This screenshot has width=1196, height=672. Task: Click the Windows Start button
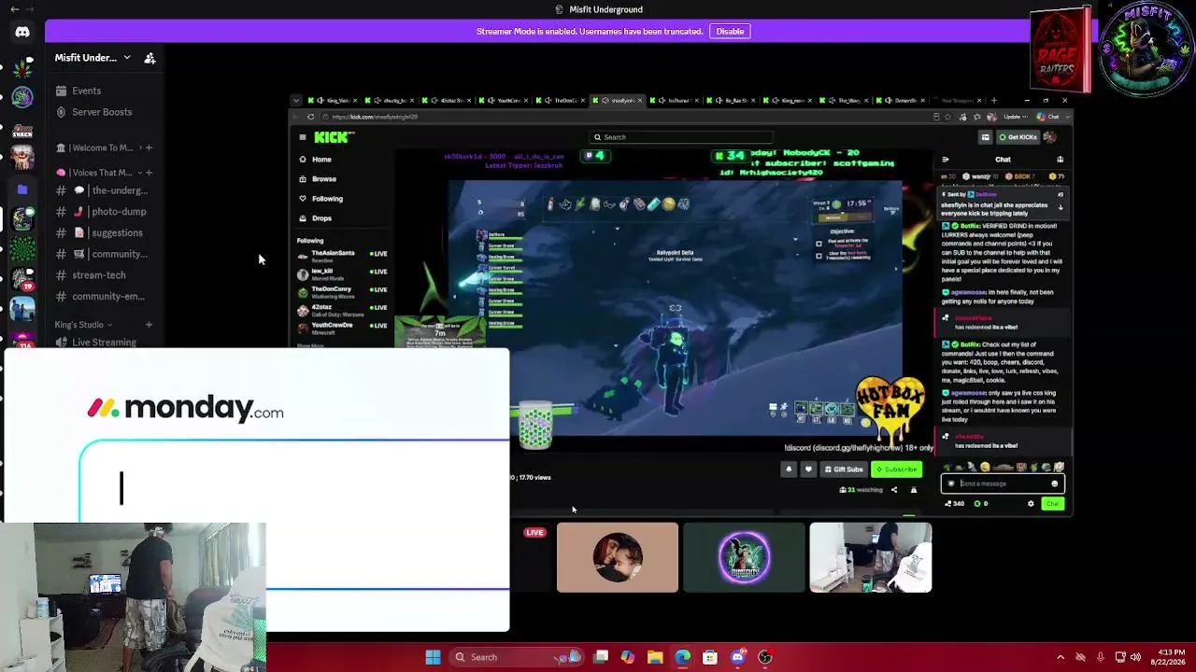[x=433, y=657]
